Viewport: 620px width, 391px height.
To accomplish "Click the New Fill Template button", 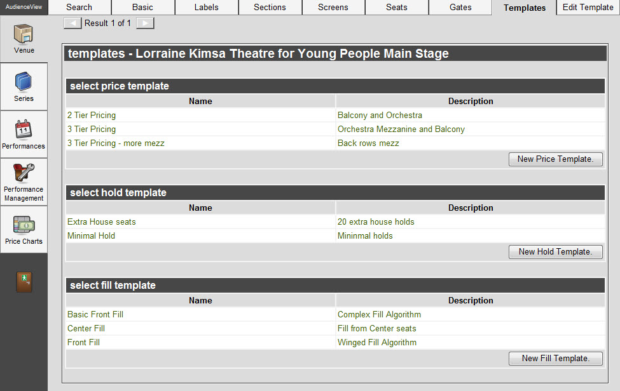I will pos(556,358).
